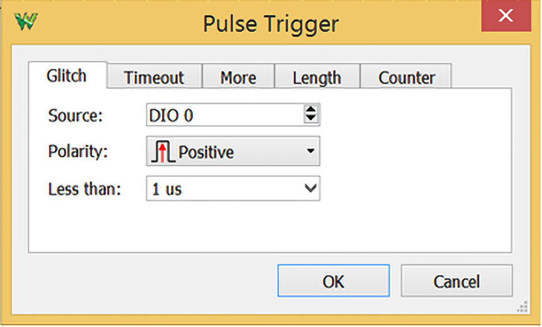Expand the Less than dropdown arrow

pyautogui.click(x=311, y=188)
